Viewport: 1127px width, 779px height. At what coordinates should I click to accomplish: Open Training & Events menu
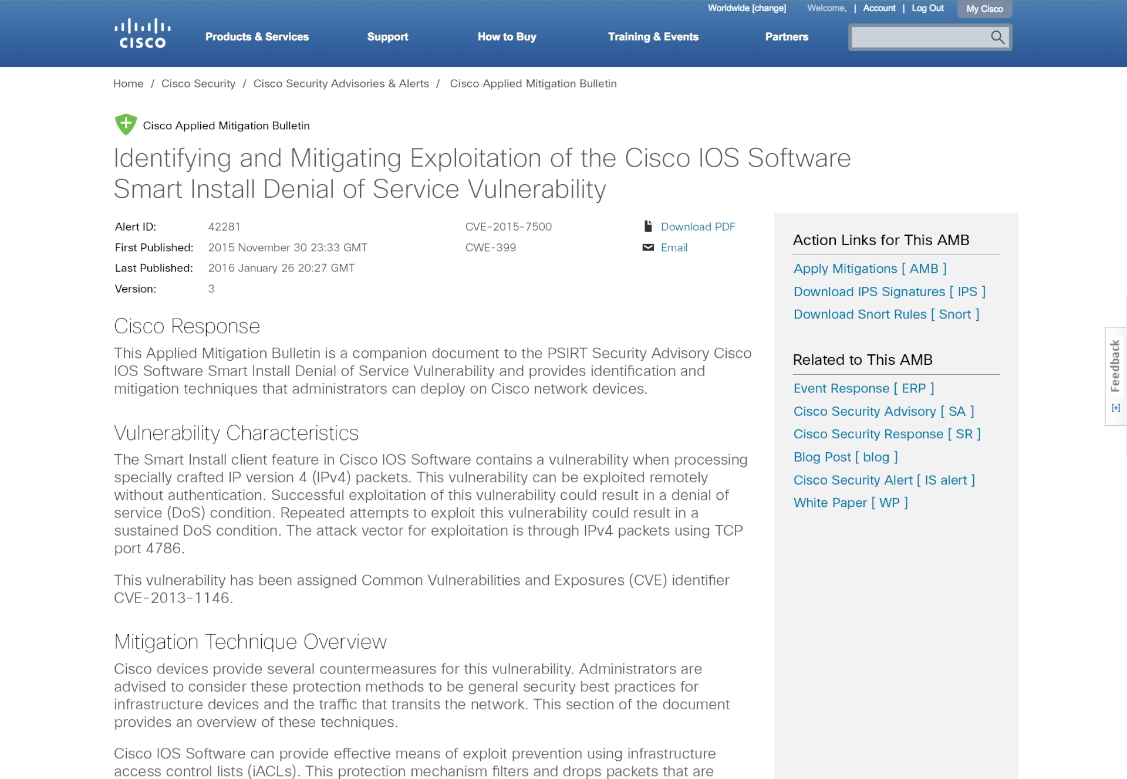pyautogui.click(x=653, y=37)
